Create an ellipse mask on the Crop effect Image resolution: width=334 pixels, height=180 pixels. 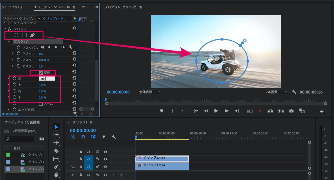pos(16,35)
